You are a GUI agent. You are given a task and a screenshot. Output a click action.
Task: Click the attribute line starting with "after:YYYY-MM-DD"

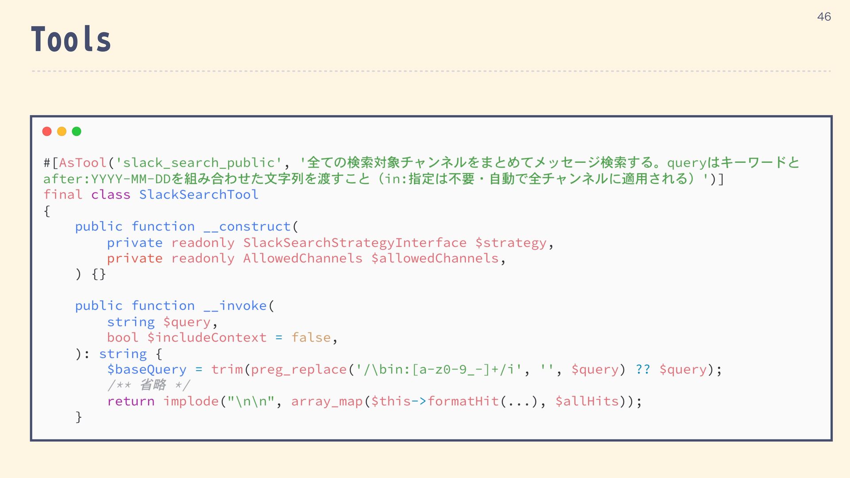click(383, 179)
